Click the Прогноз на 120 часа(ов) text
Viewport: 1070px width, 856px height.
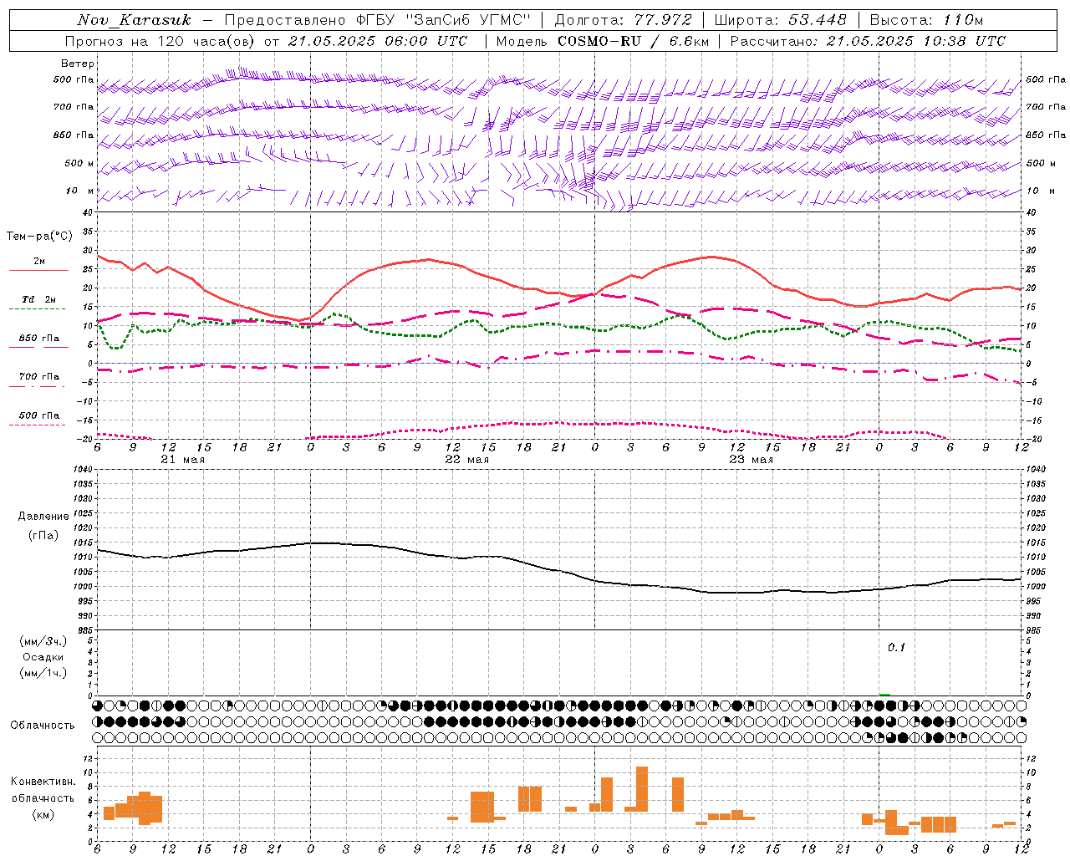160,41
